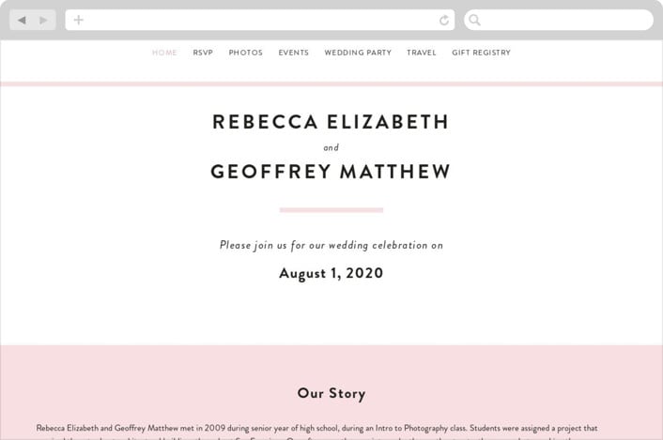Open the Travel page
This screenshot has width=663, height=440.
click(421, 53)
